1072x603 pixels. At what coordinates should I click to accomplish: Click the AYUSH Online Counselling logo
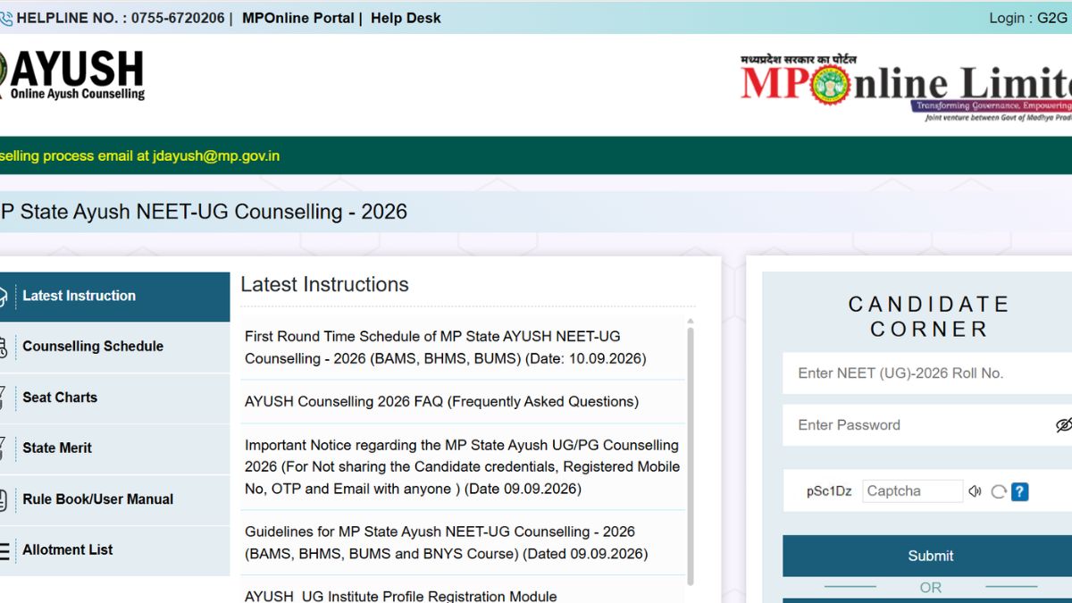pos(73,75)
